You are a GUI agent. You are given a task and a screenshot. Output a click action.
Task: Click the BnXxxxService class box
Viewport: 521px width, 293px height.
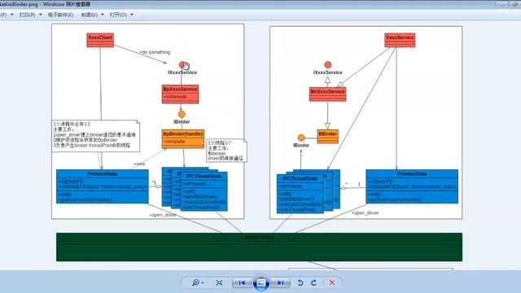pos(327,94)
